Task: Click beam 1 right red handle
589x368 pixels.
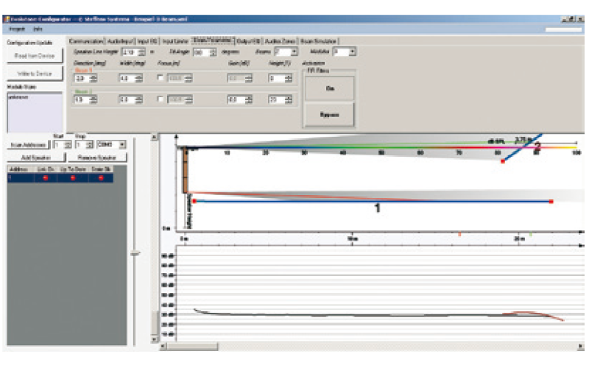Action: tap(551, 202)
